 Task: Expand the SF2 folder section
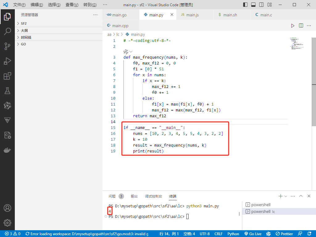(x=59, y=23)
